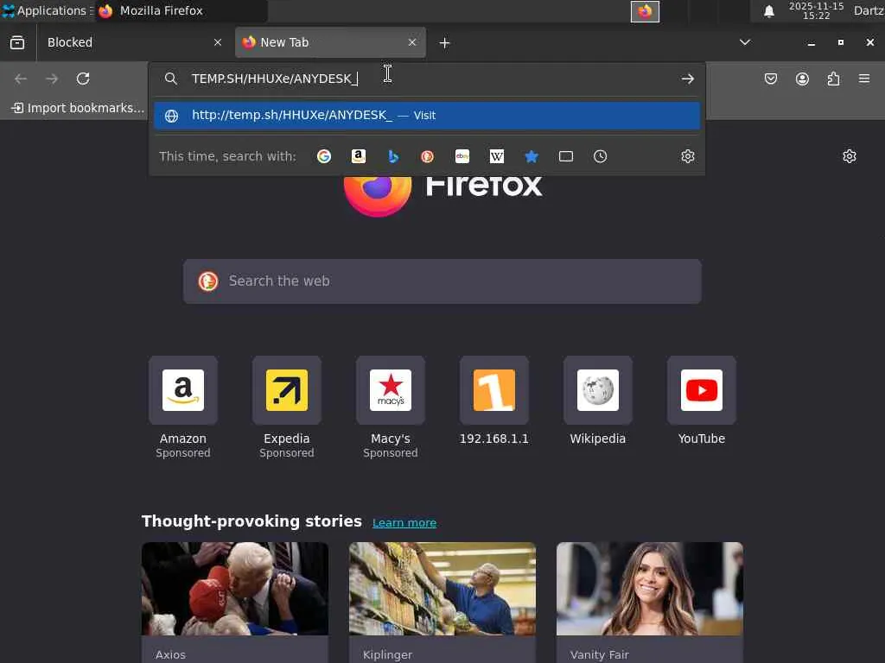This screenshot has width=885, height=663.
Task: Reload the current page
Action: pyautogui.click(x=83, y=79)
